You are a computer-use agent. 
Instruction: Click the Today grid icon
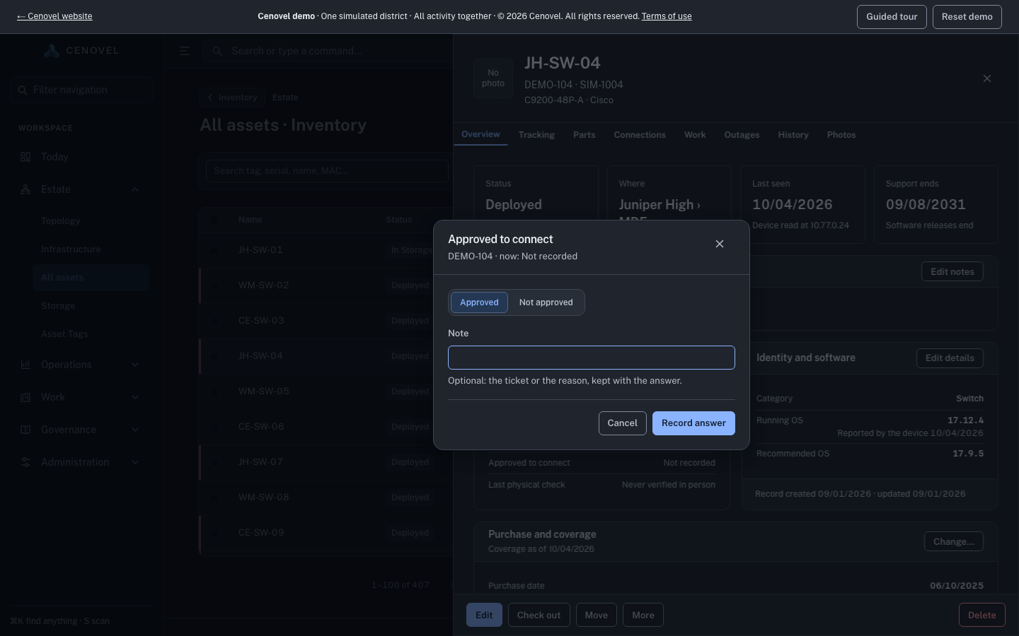point(25,157)
